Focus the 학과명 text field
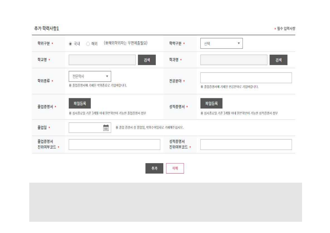This screenshot has width=330, height=233. (x=234, y=60)
